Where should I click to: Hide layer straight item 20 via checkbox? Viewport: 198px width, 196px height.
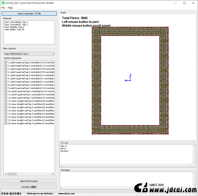click(6, 123)
